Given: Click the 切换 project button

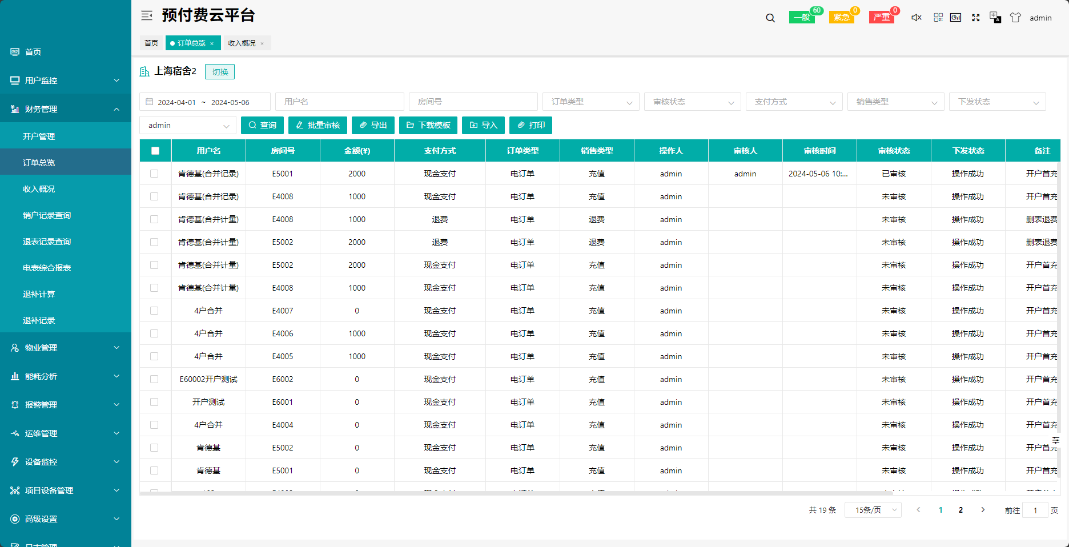Looking at the screenshot, I should click(220, 71).
